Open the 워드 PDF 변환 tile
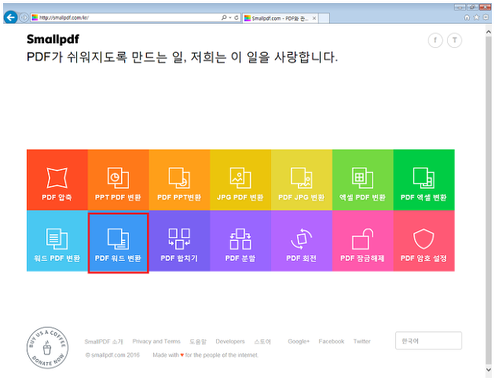Viewport: 495px width, 381px height. (x=57, y=241)
